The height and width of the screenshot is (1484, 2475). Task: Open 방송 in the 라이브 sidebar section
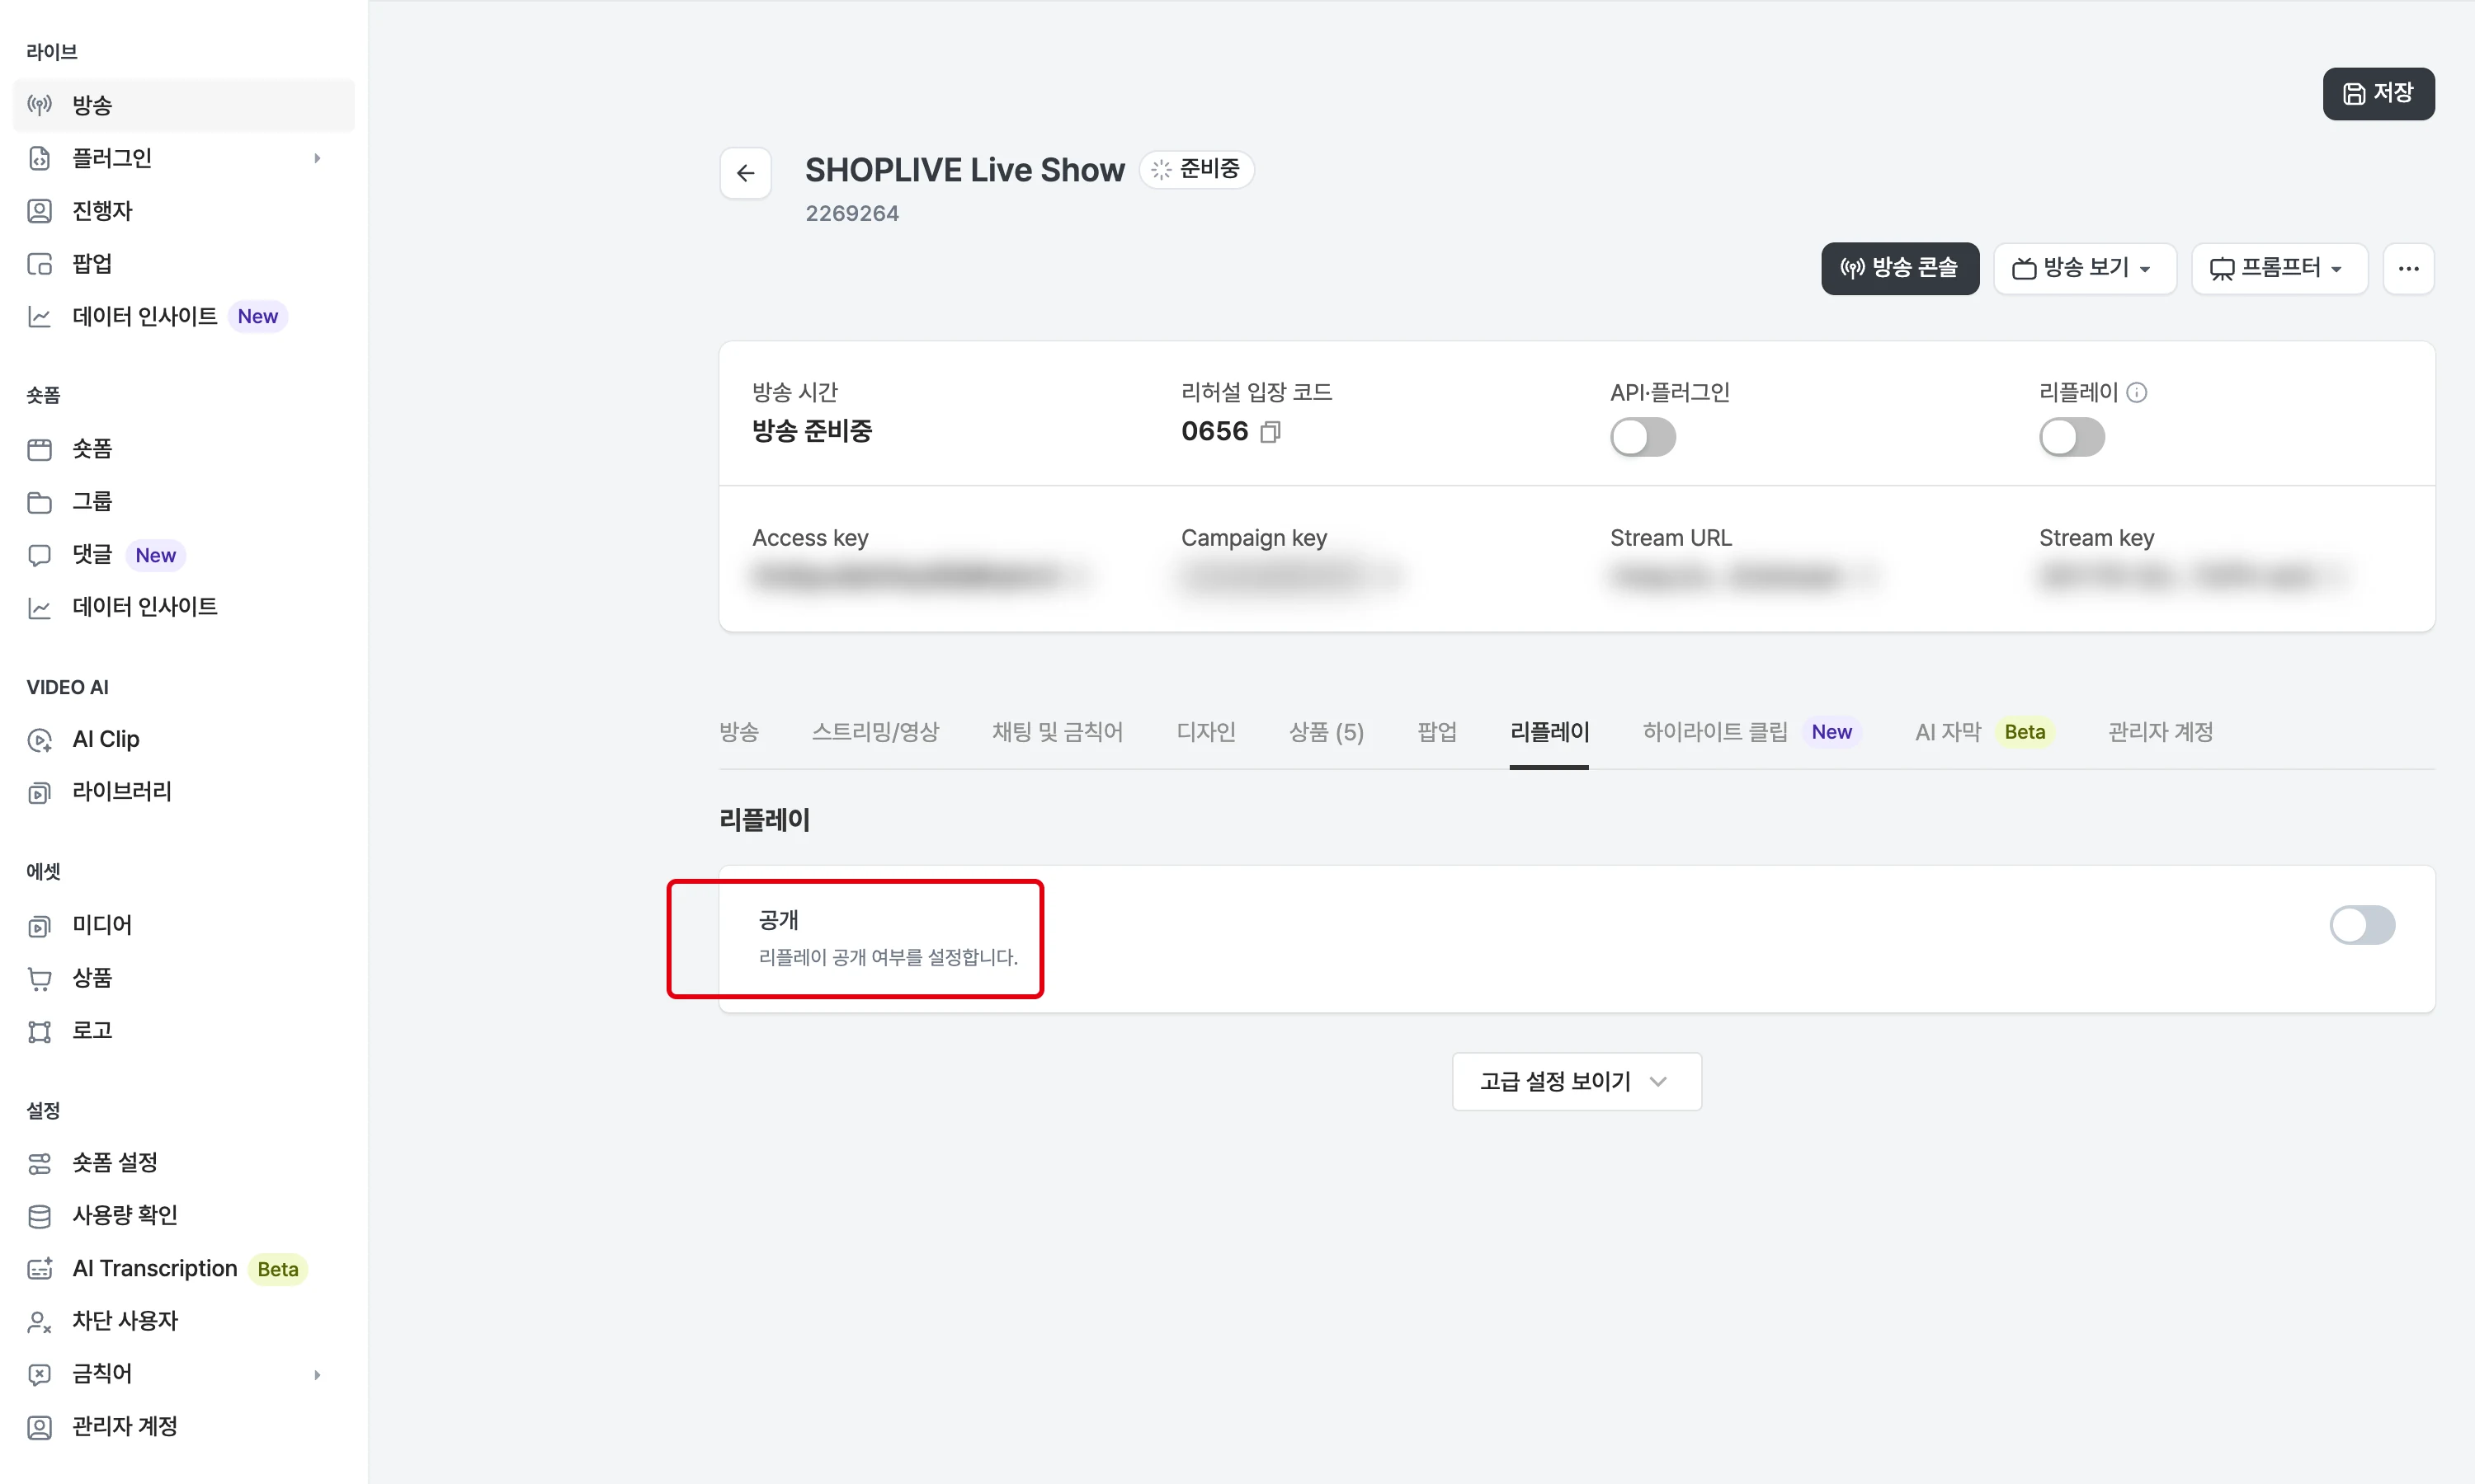184,105
